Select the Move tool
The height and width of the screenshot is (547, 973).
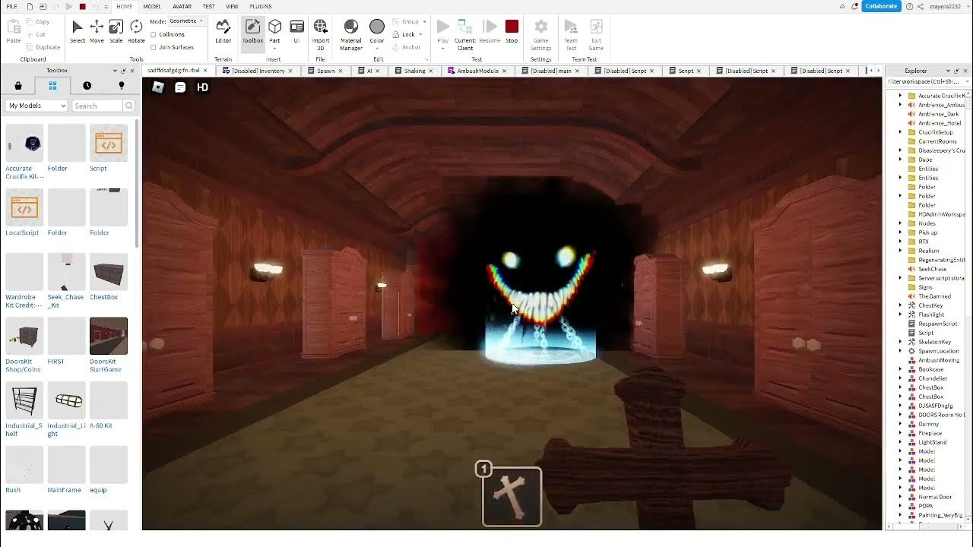click(97, 31)
